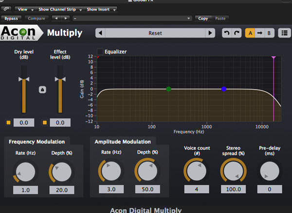Image resolution: width=292 pixels, height=213 pixels.
Task: Open the plugin menu list icon
Action: (284, 33)
